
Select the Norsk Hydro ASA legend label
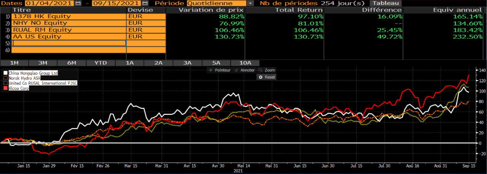tap(24, 78)
